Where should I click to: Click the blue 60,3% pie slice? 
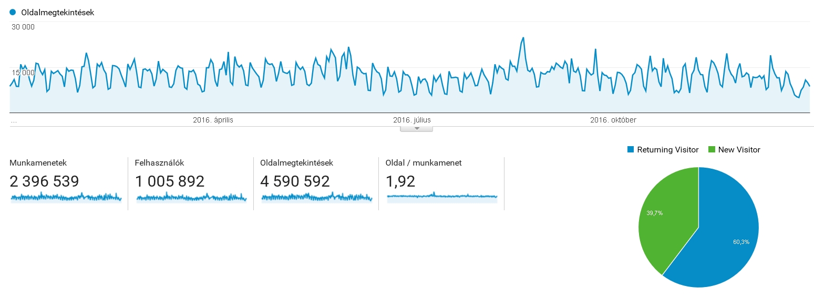[x=730, y=237]
